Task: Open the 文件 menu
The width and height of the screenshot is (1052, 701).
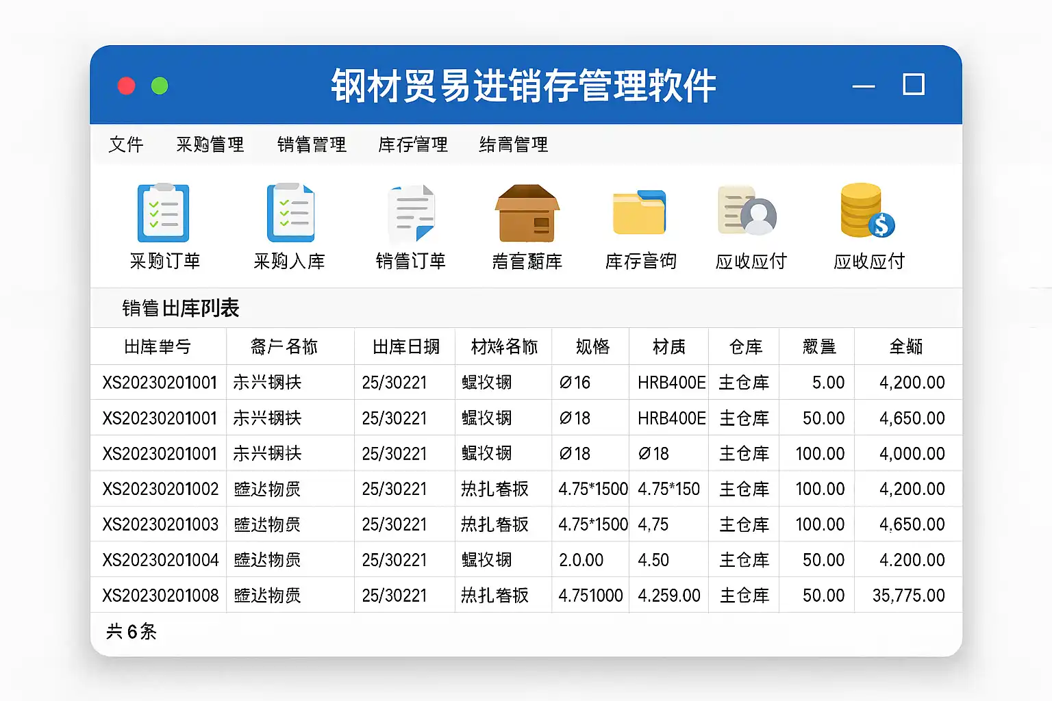Action: tap(126, 144)
